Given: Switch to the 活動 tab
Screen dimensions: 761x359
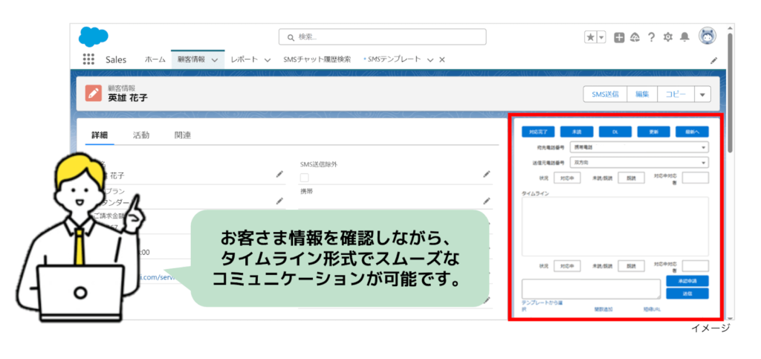Looking at the screenshot, I should [141, 135].
